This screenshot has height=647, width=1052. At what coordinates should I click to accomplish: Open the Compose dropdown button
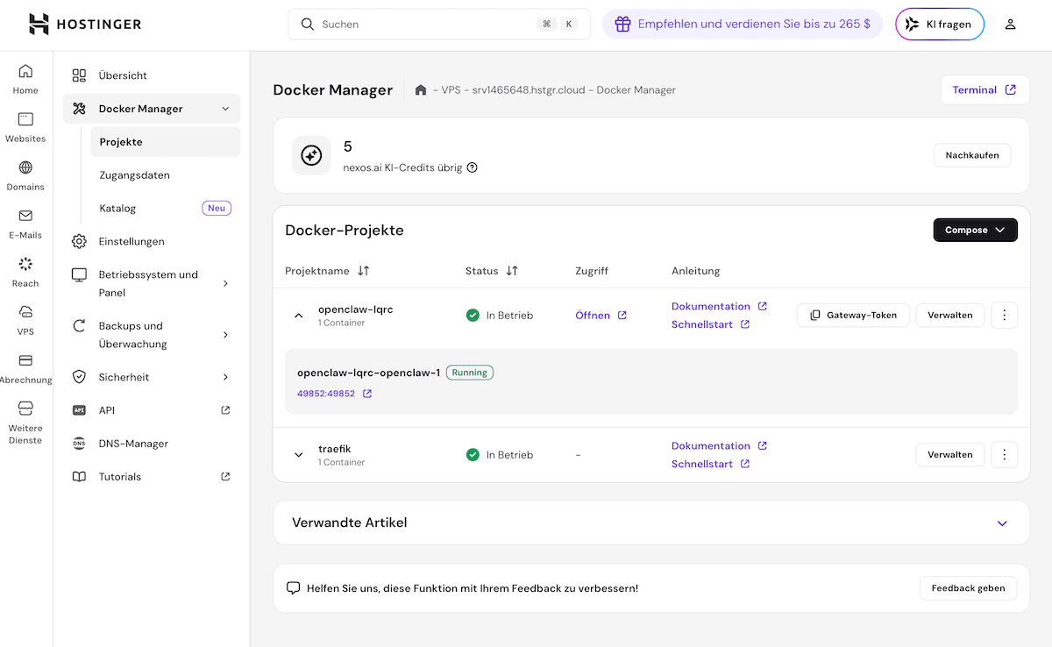(x=975, y=230)
